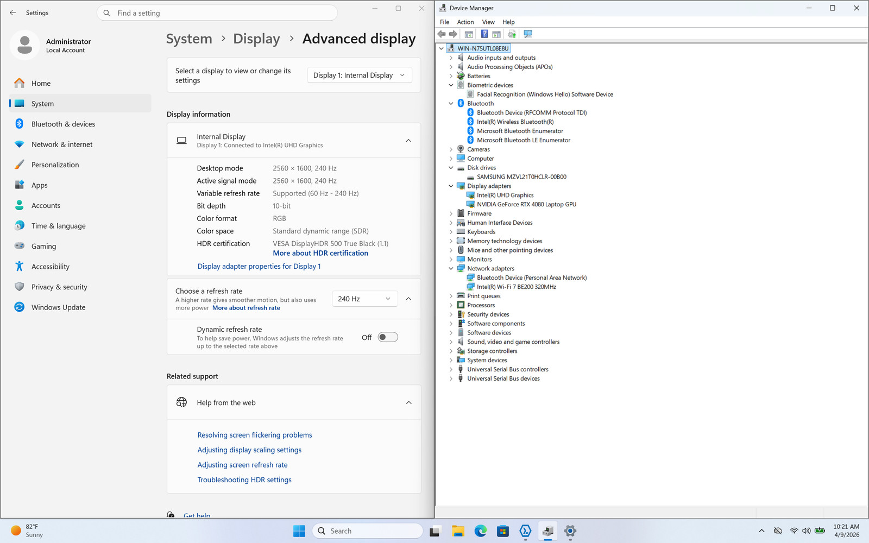Open the Display 1: Internal Display dropdown
The width and height of the screenshot is (869, 543).
click(360, 75)
